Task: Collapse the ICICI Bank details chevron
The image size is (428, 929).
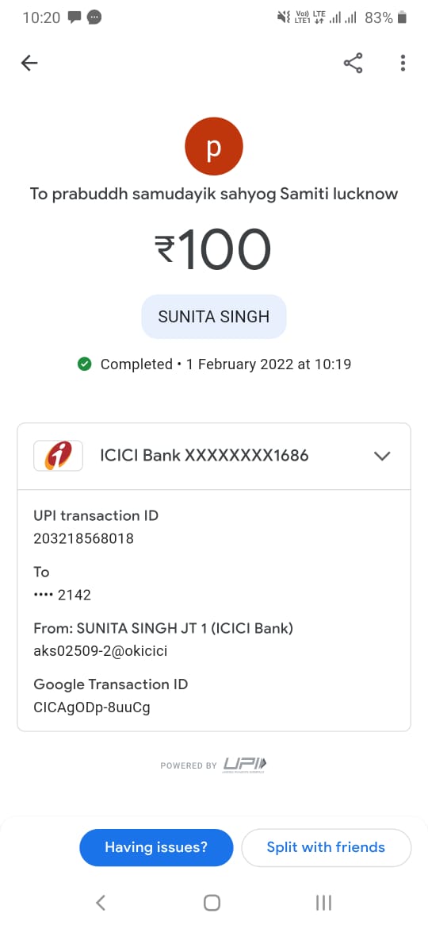Action: 383,456
